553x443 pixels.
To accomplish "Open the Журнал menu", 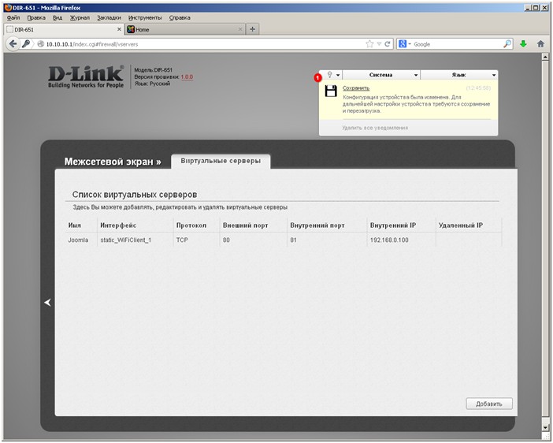I will (80, 17).
